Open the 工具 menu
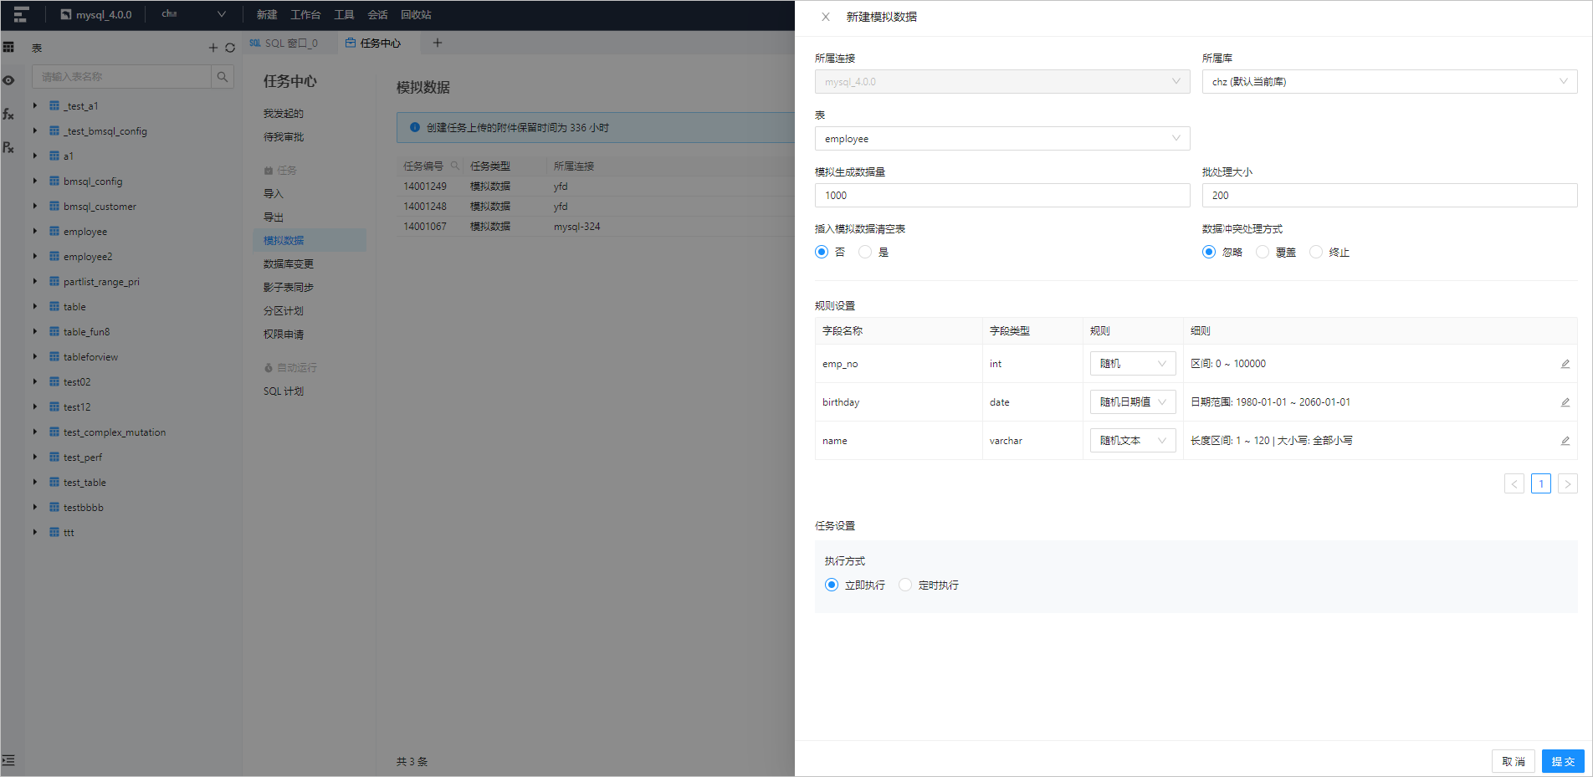1593x777 pixels. coord(344,15)
